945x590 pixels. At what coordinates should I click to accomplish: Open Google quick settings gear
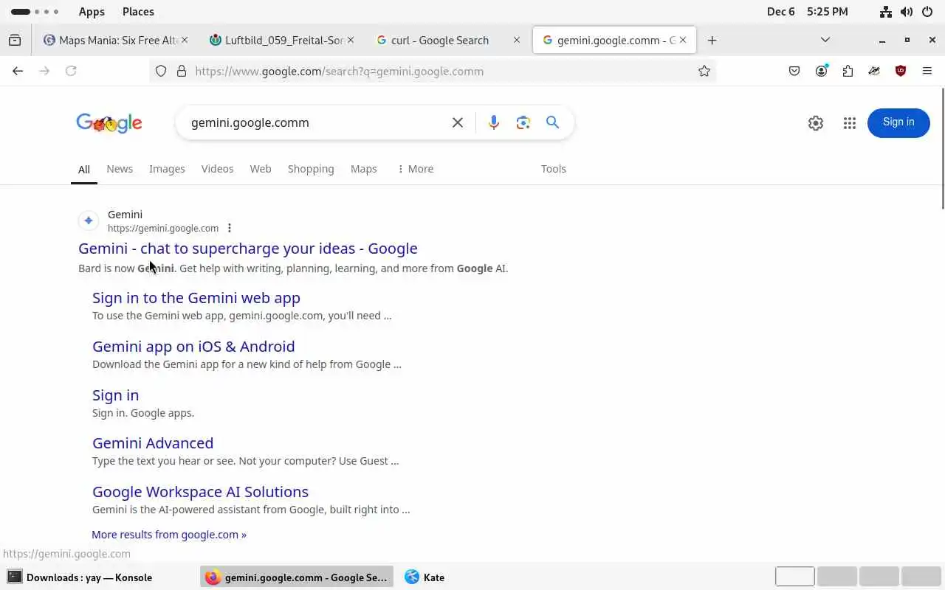(816, 123)
